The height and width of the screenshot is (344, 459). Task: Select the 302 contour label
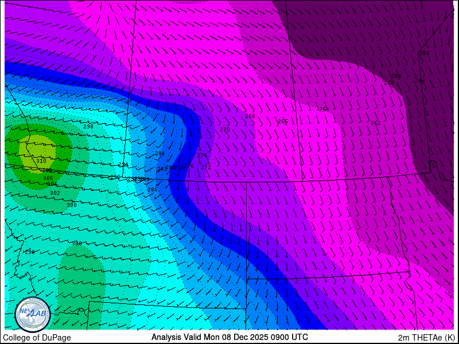click(x=55, y=193)
